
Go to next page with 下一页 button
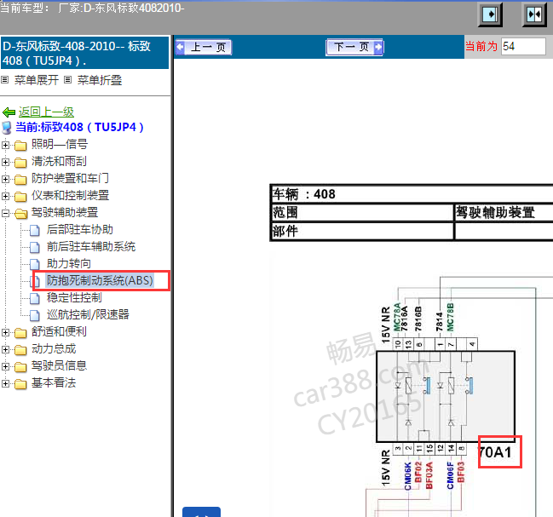(354, 47)
